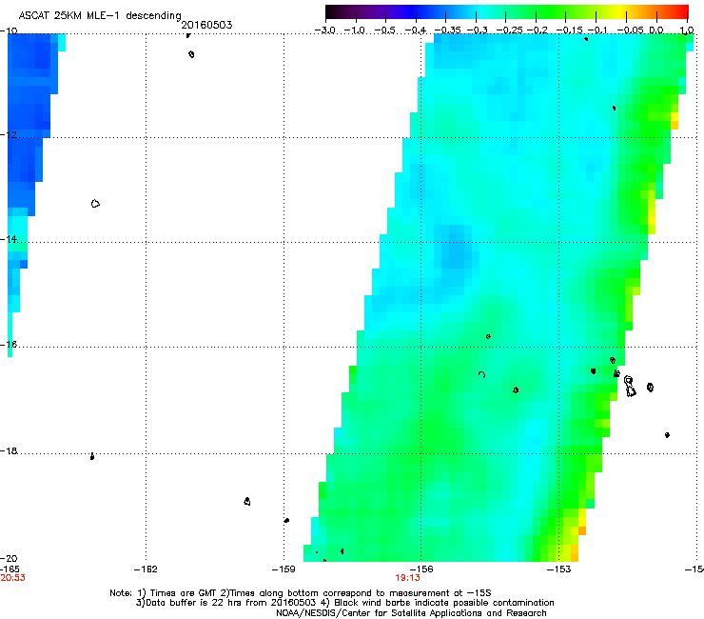Click the latitude label -18
The image size is (704, 619).
(9, 450)
